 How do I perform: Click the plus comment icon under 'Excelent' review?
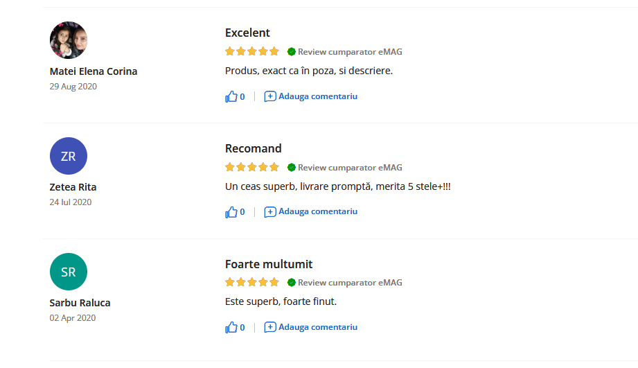270,96
